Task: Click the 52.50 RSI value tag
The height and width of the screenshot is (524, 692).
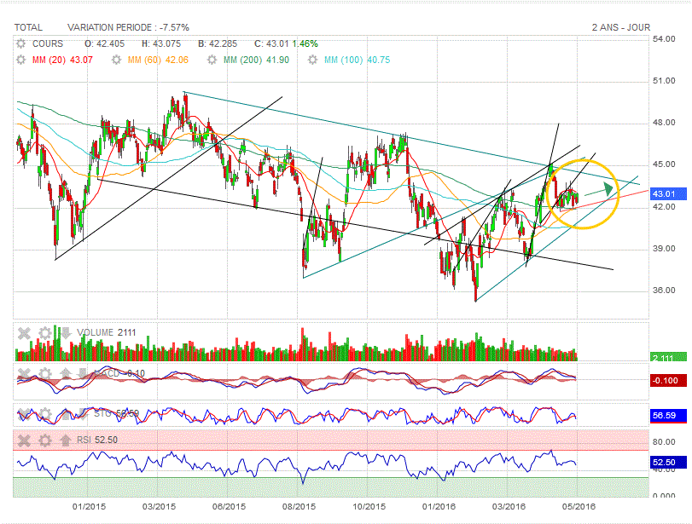Action: pos(668,463)
